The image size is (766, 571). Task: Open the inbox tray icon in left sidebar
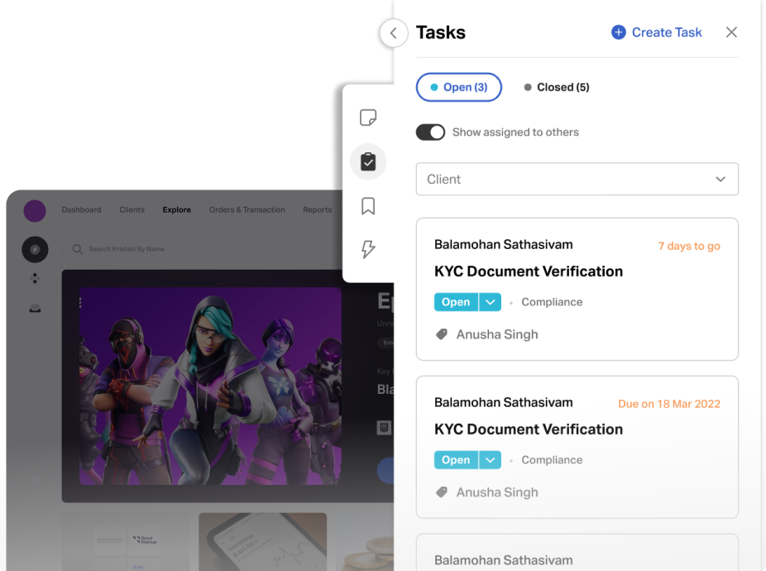click(x=35, y=308)
